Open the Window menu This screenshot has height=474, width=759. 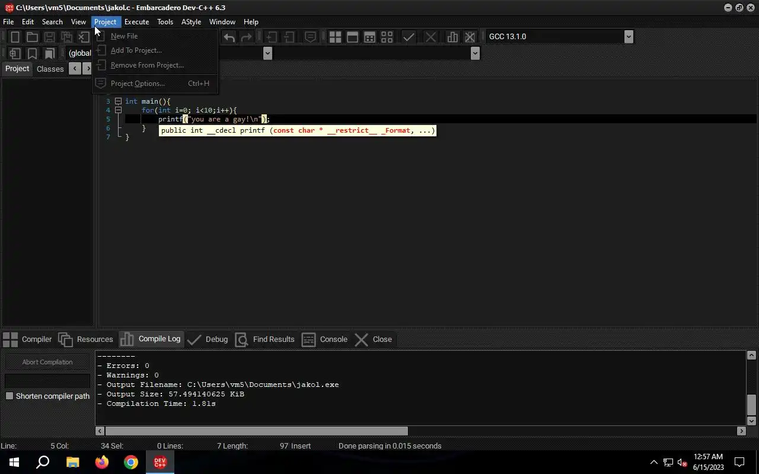point(222,22)
